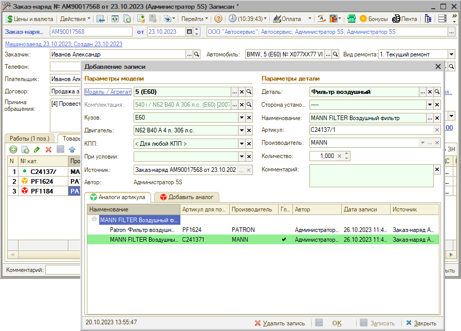Image resolution: width=461 pixels, height=331 pixels.
Task: Select row PF1184 in goods table
Action: 44,191
